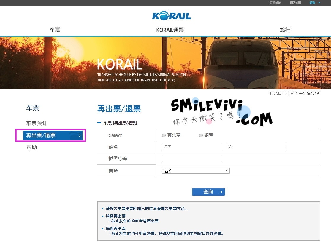
Task: Click the 车票 [再出票/退票] section title
Action: (120, 123)
